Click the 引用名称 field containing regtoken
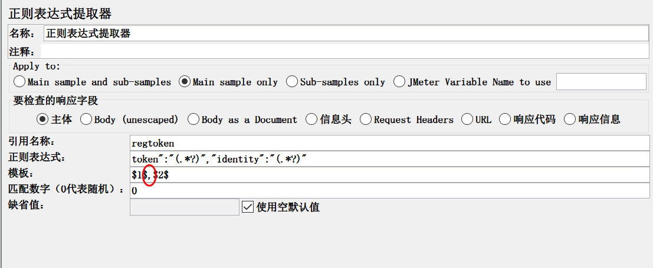This screenshot has height=268, width=653. point(389,143)
